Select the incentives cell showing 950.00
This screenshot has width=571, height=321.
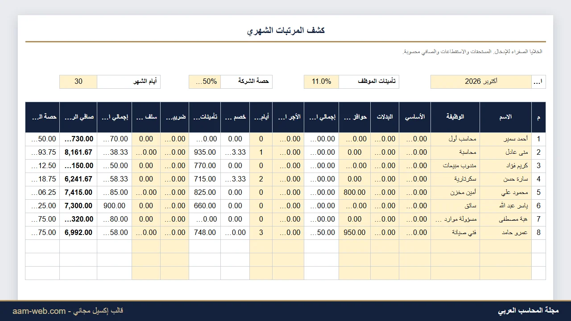coord(355,233)
